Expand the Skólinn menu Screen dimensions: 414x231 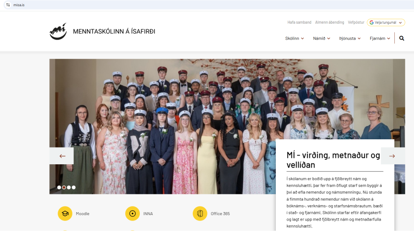click(x=294, y=38)
